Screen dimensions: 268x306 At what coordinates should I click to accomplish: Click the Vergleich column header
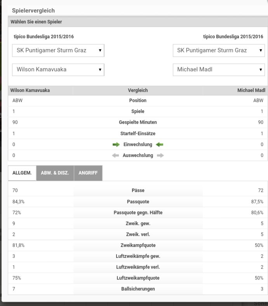pos(138,90)
